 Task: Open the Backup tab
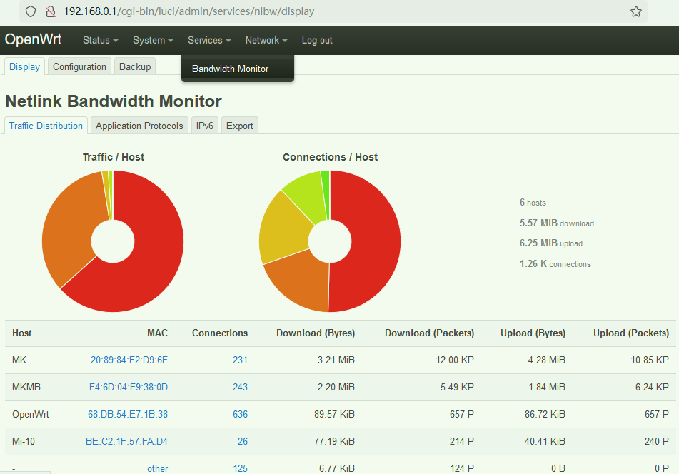click(135, 66)
